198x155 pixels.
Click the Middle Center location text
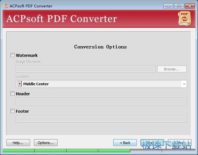click(x=36, y=84)
